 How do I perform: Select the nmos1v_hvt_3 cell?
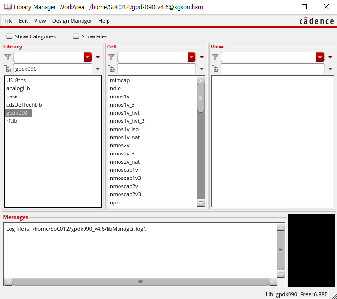[x=127, y=121]
